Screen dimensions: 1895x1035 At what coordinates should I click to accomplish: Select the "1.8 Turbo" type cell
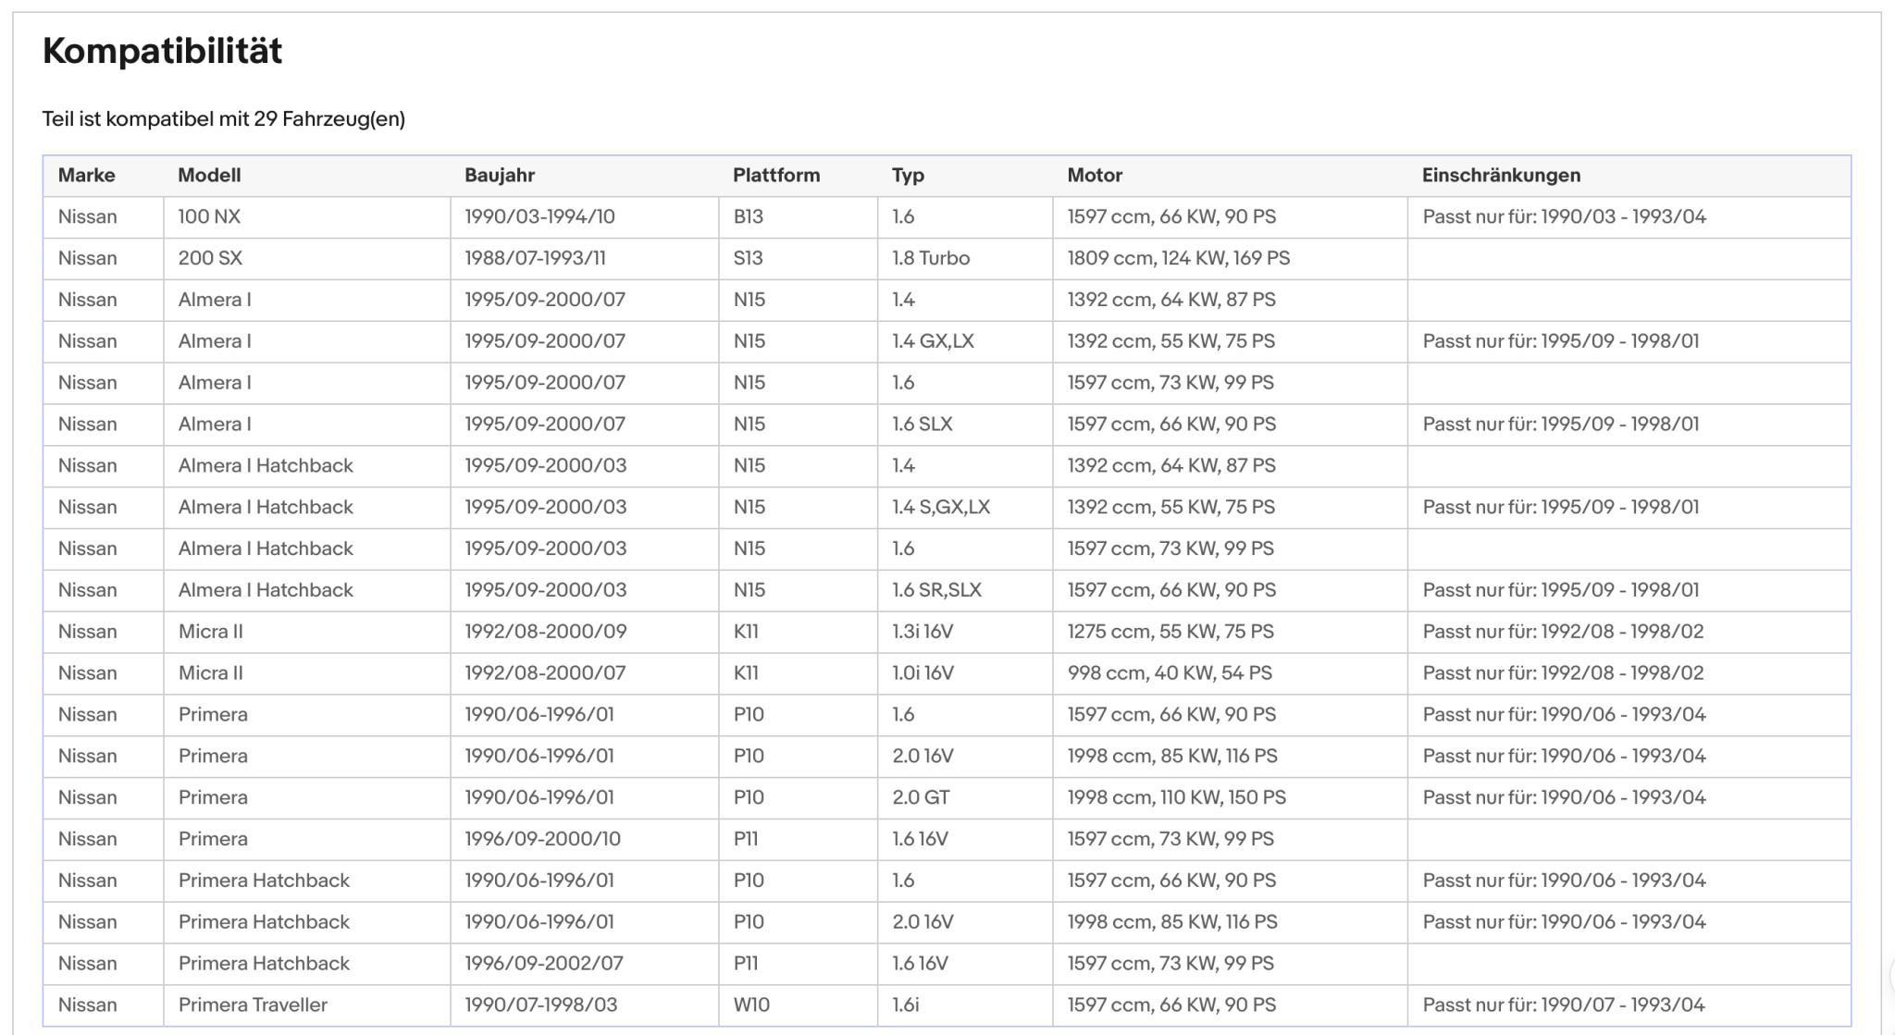click(x=931, y=259)
